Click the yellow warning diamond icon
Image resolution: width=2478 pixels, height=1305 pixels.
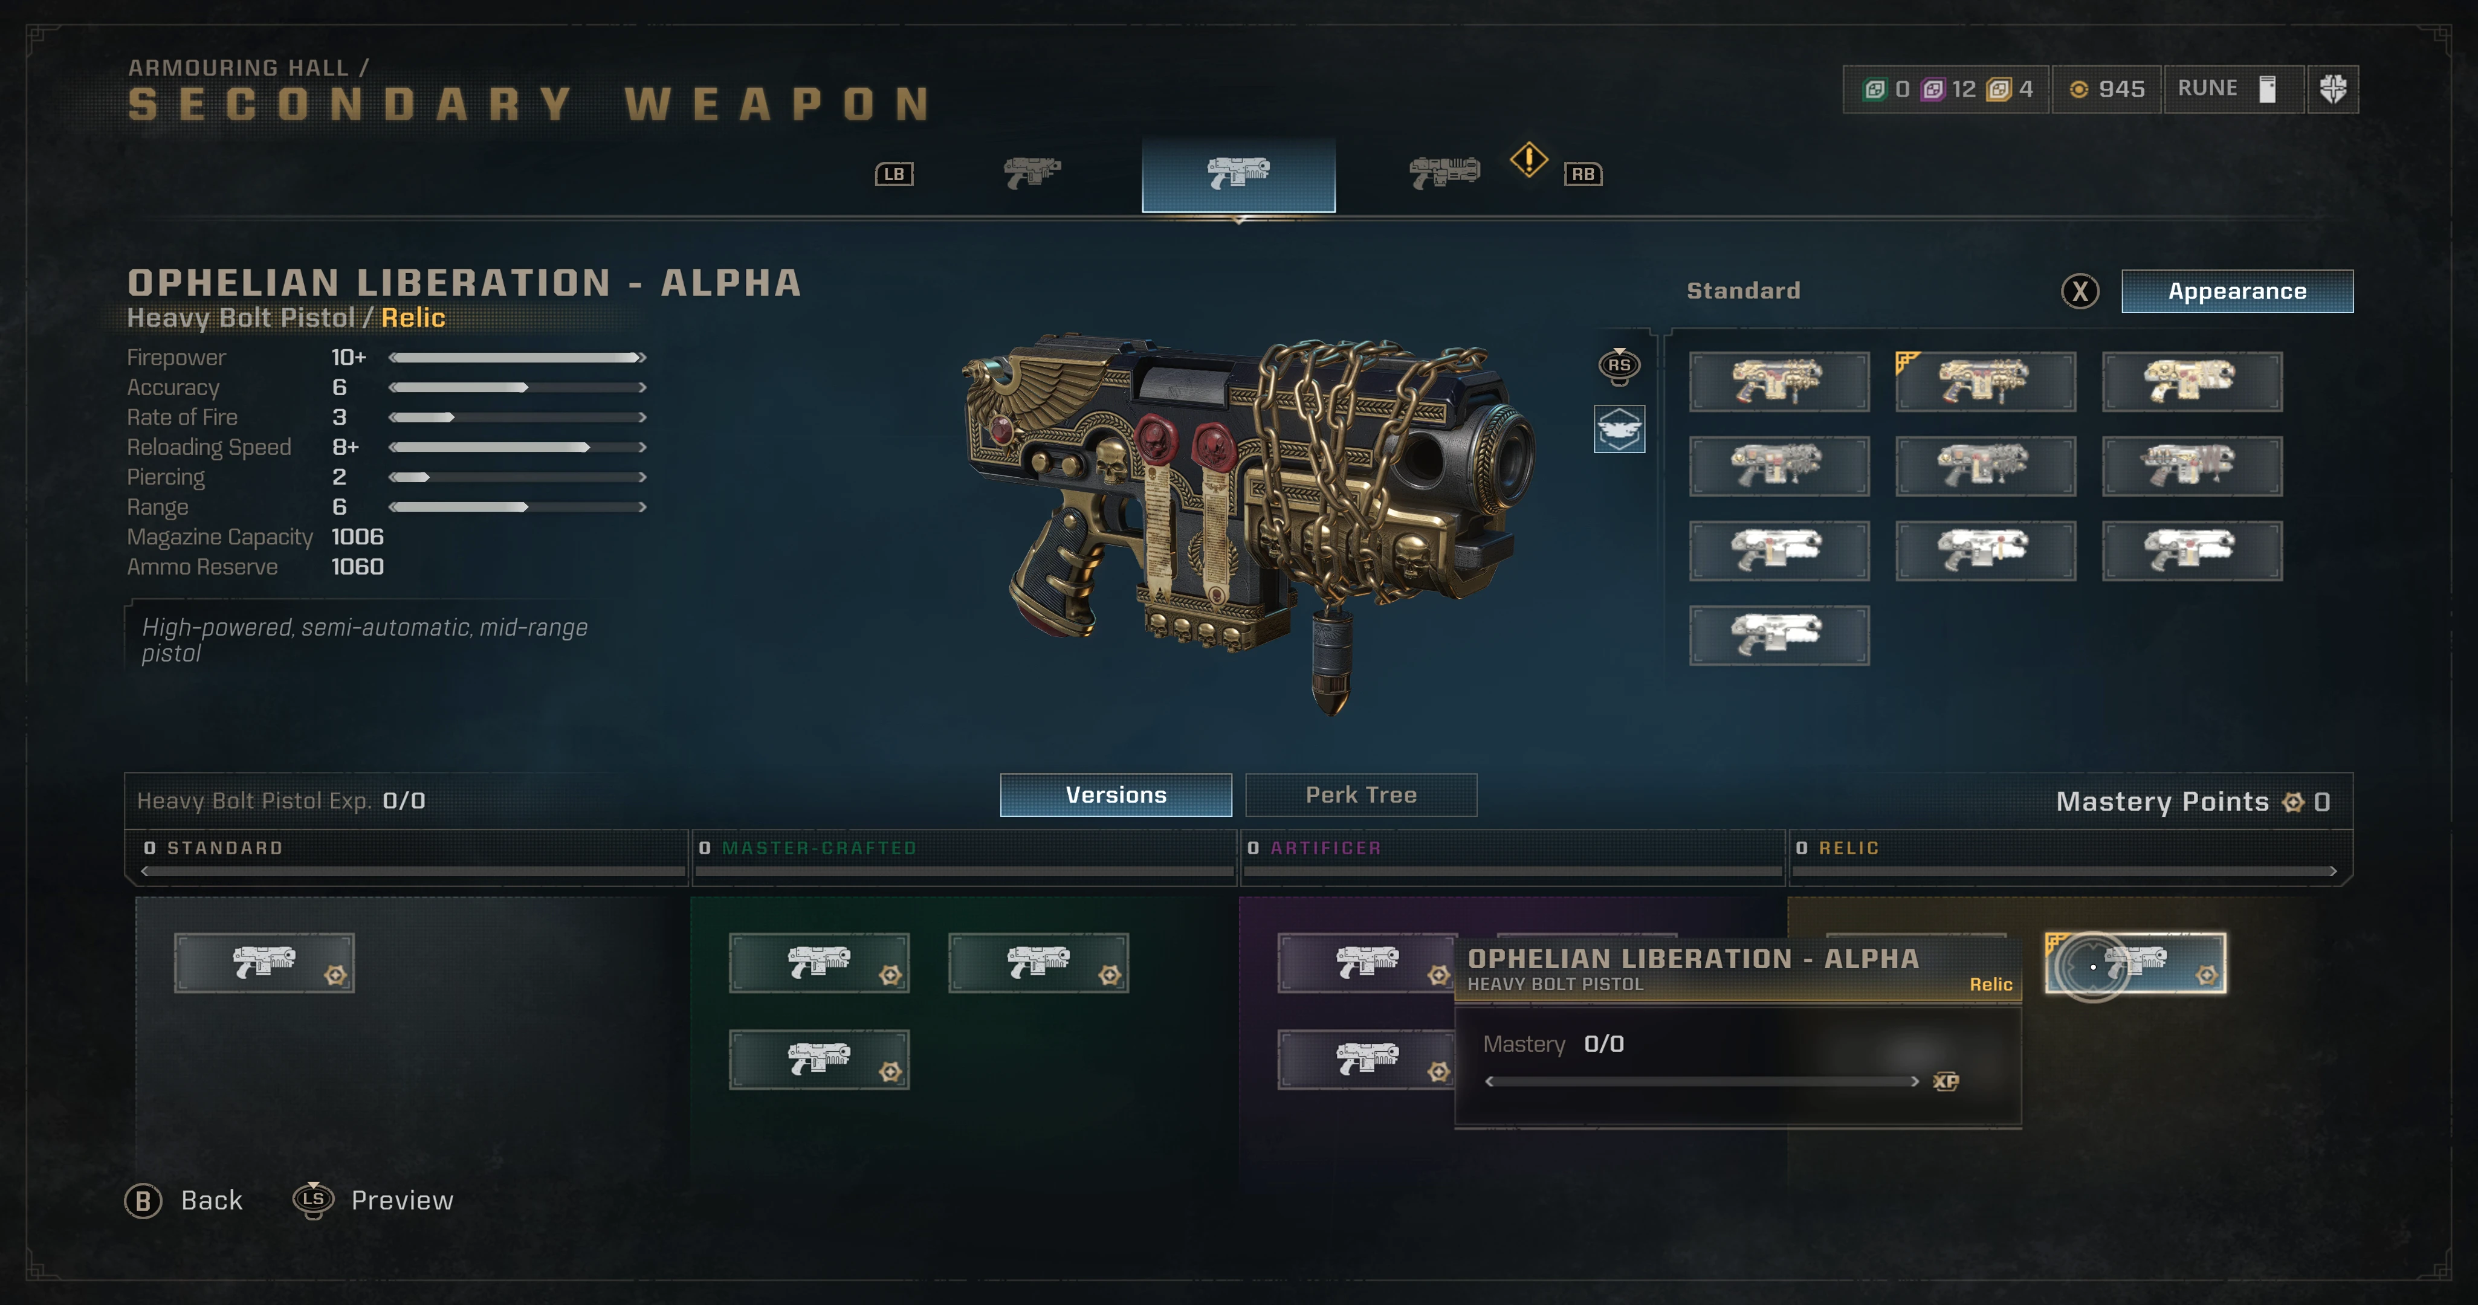pyautogui.click(x=1529, y=159)
